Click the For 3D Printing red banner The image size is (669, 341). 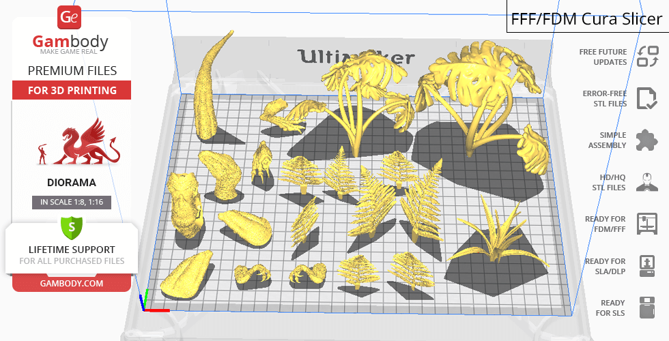point(72,90)
